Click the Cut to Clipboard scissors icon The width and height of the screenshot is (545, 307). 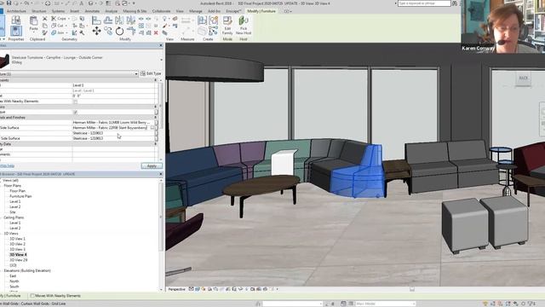[45, 19]
